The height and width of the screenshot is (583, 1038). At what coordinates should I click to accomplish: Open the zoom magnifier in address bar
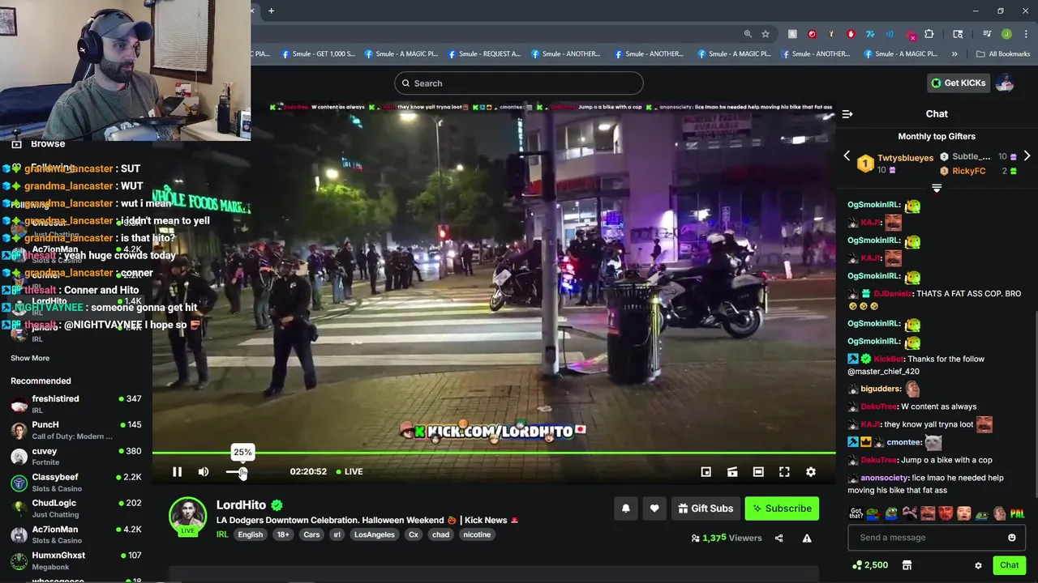[748, 34]
